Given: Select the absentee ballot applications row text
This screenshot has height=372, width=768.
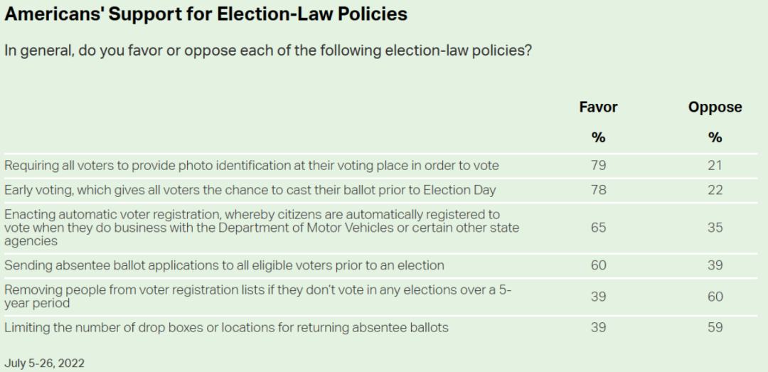Looking at the screenshot, I should tap(224, 265).
